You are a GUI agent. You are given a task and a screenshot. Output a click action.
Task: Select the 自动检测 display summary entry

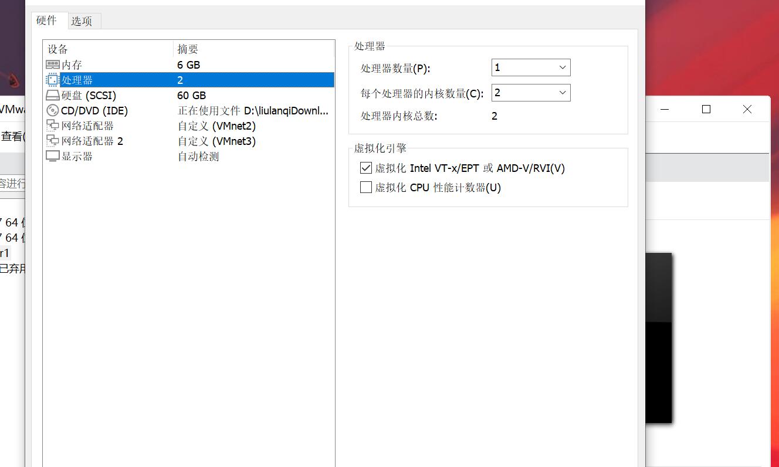click(x=197, y=156)
